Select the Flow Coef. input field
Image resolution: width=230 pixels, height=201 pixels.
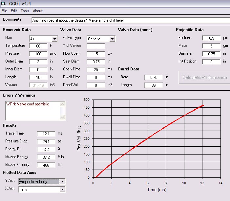[96, 54]
